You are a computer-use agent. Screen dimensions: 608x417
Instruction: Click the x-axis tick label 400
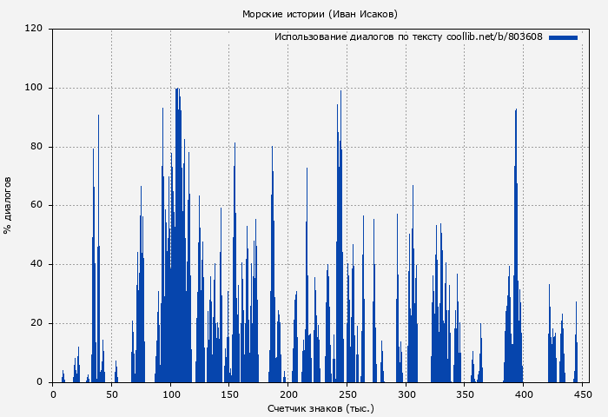point(524,394)
